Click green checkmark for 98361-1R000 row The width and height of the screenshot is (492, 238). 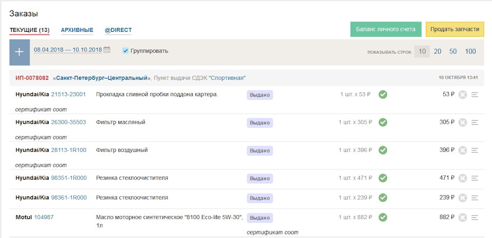(x=383, y=198)
